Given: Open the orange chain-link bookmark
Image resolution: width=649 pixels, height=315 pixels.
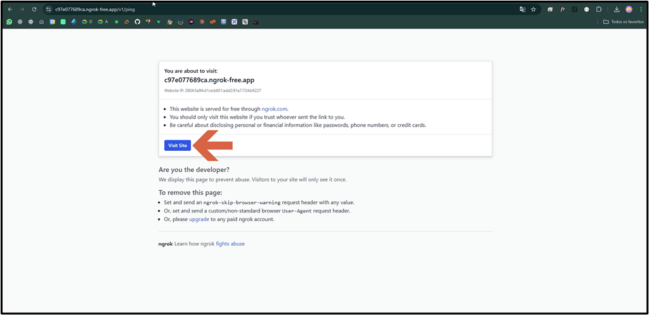Looking at the screenshot, I should (x=213, y=22).
